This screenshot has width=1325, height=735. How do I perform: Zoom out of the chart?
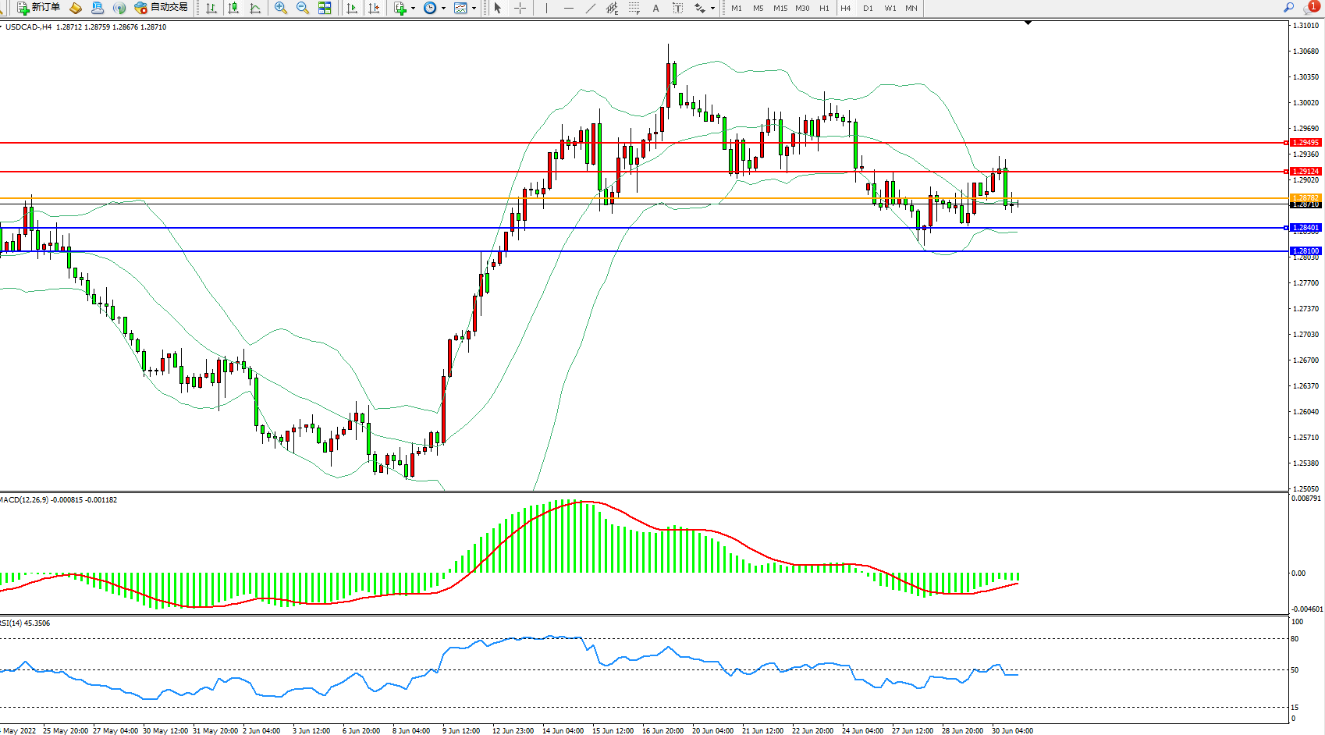tap(303, 8)
